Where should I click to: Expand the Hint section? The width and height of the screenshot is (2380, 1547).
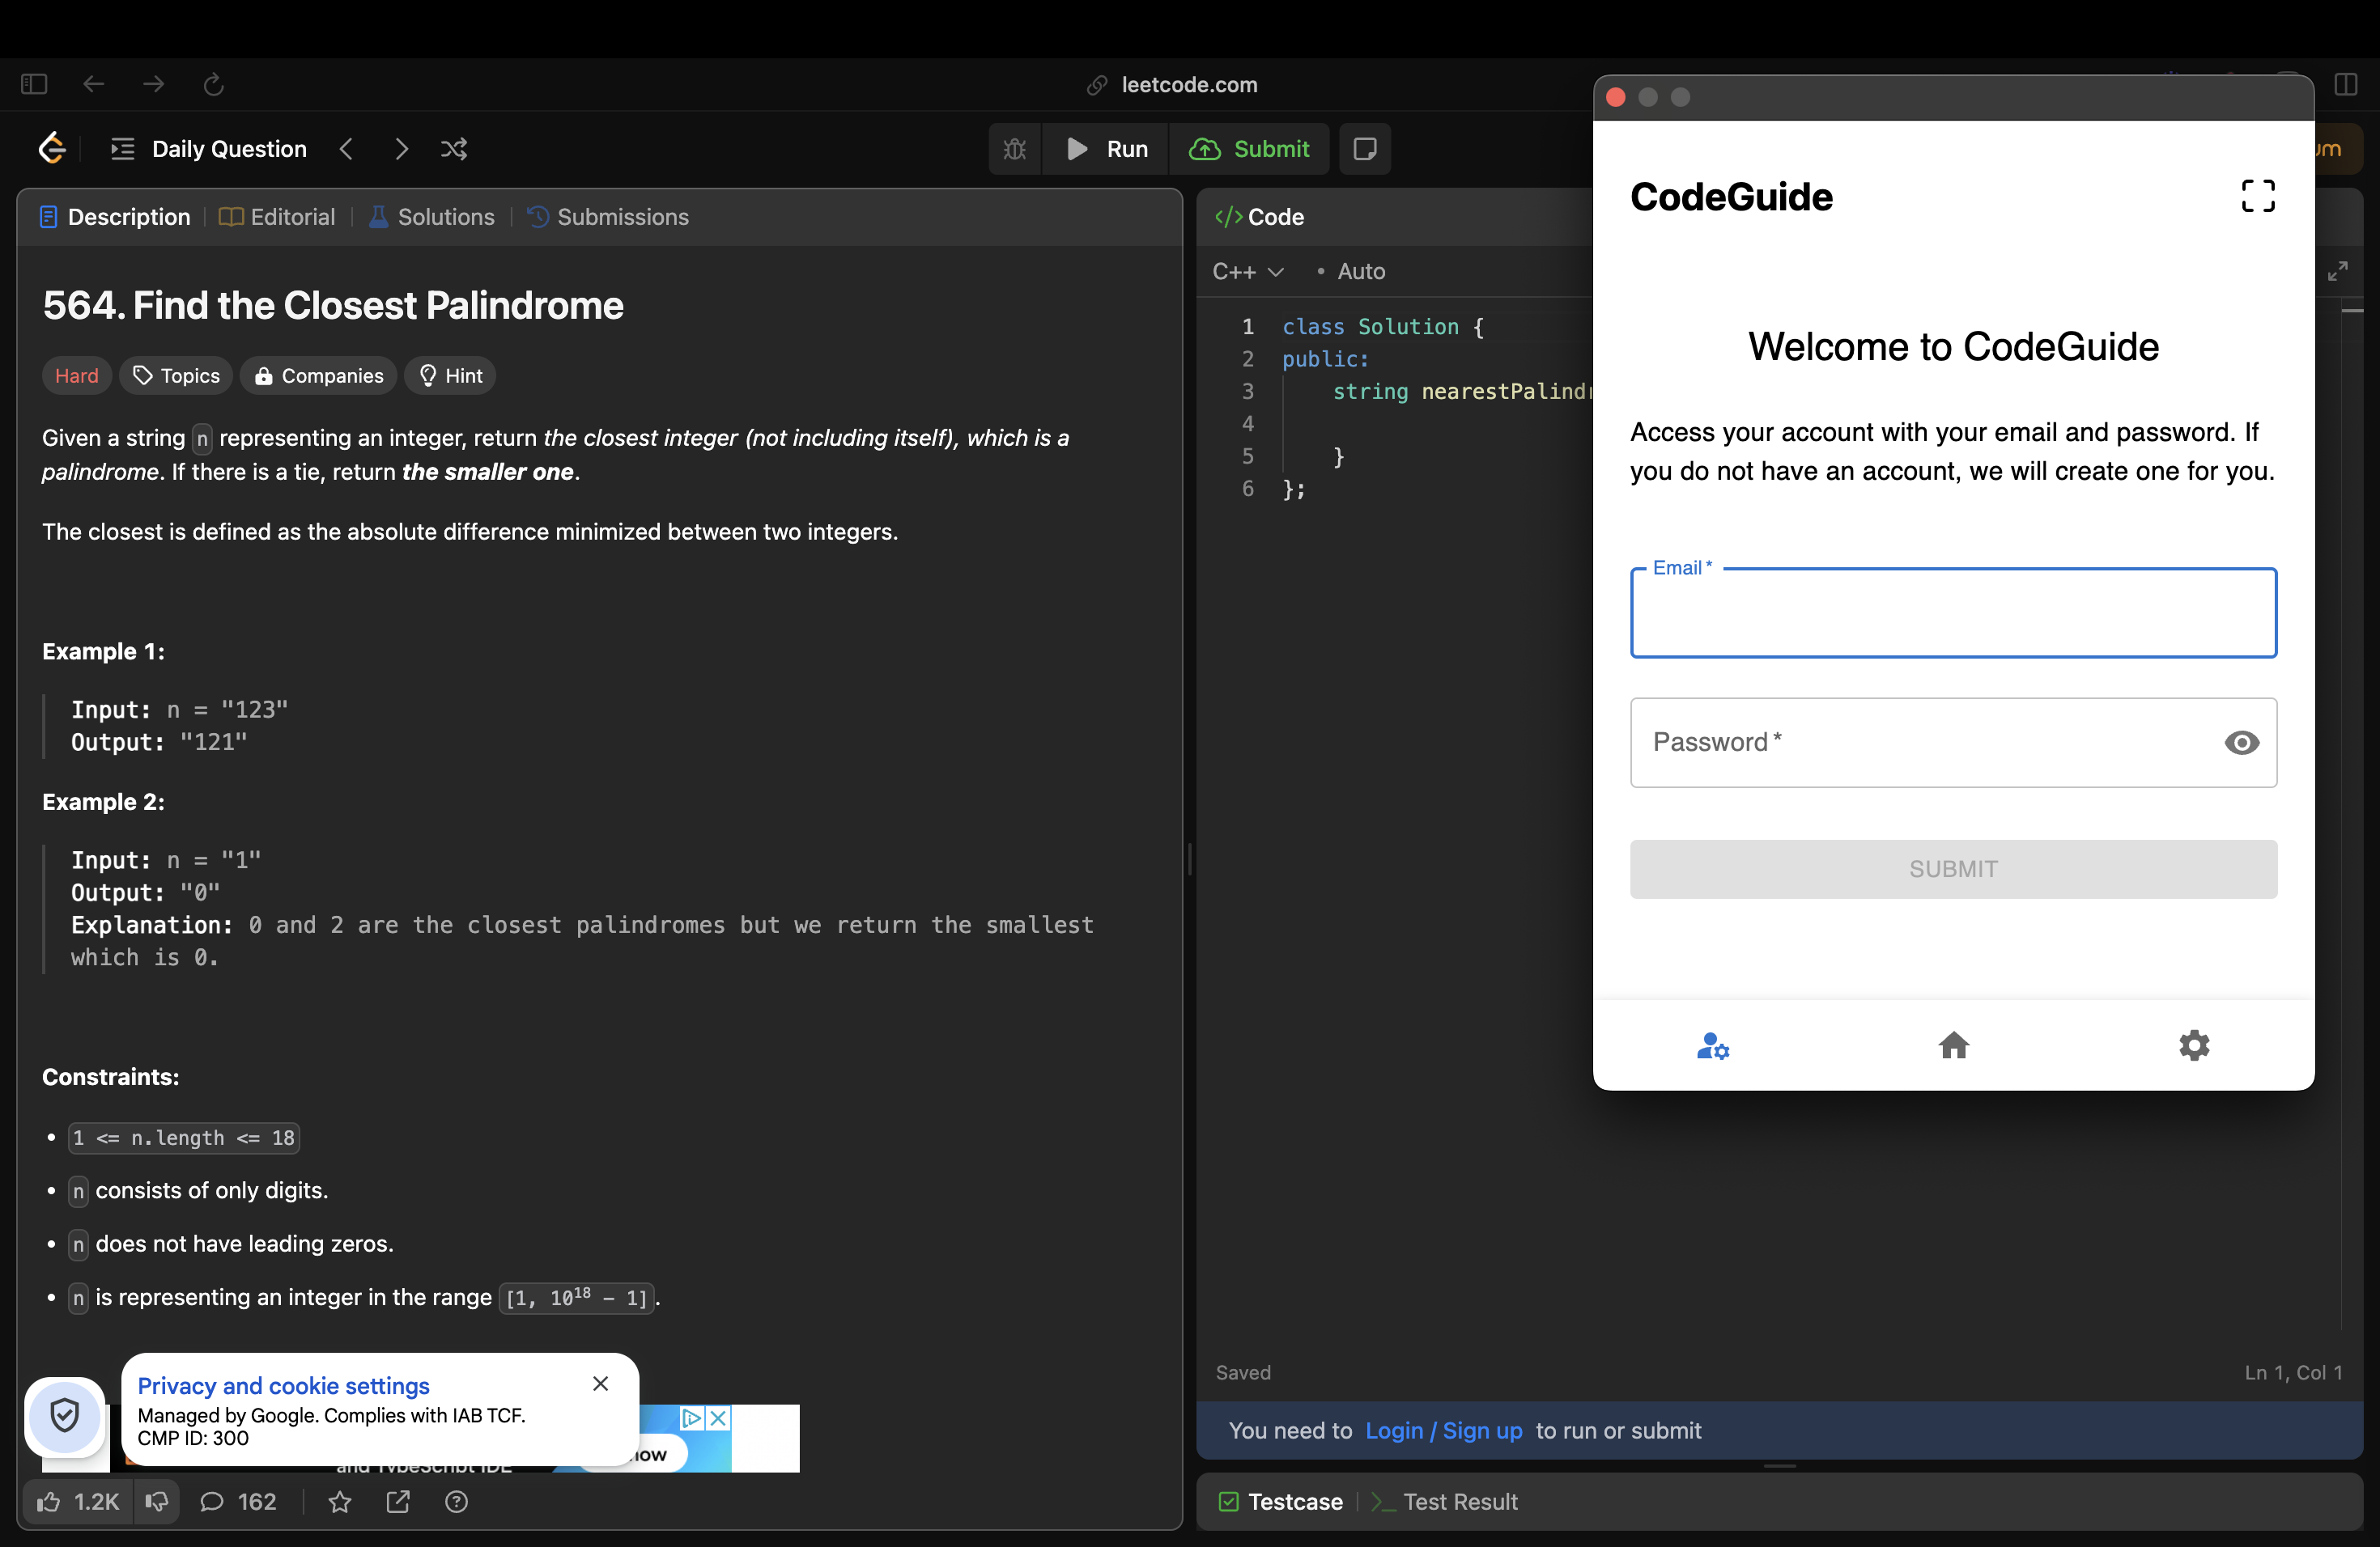click(x=449, y=375)
